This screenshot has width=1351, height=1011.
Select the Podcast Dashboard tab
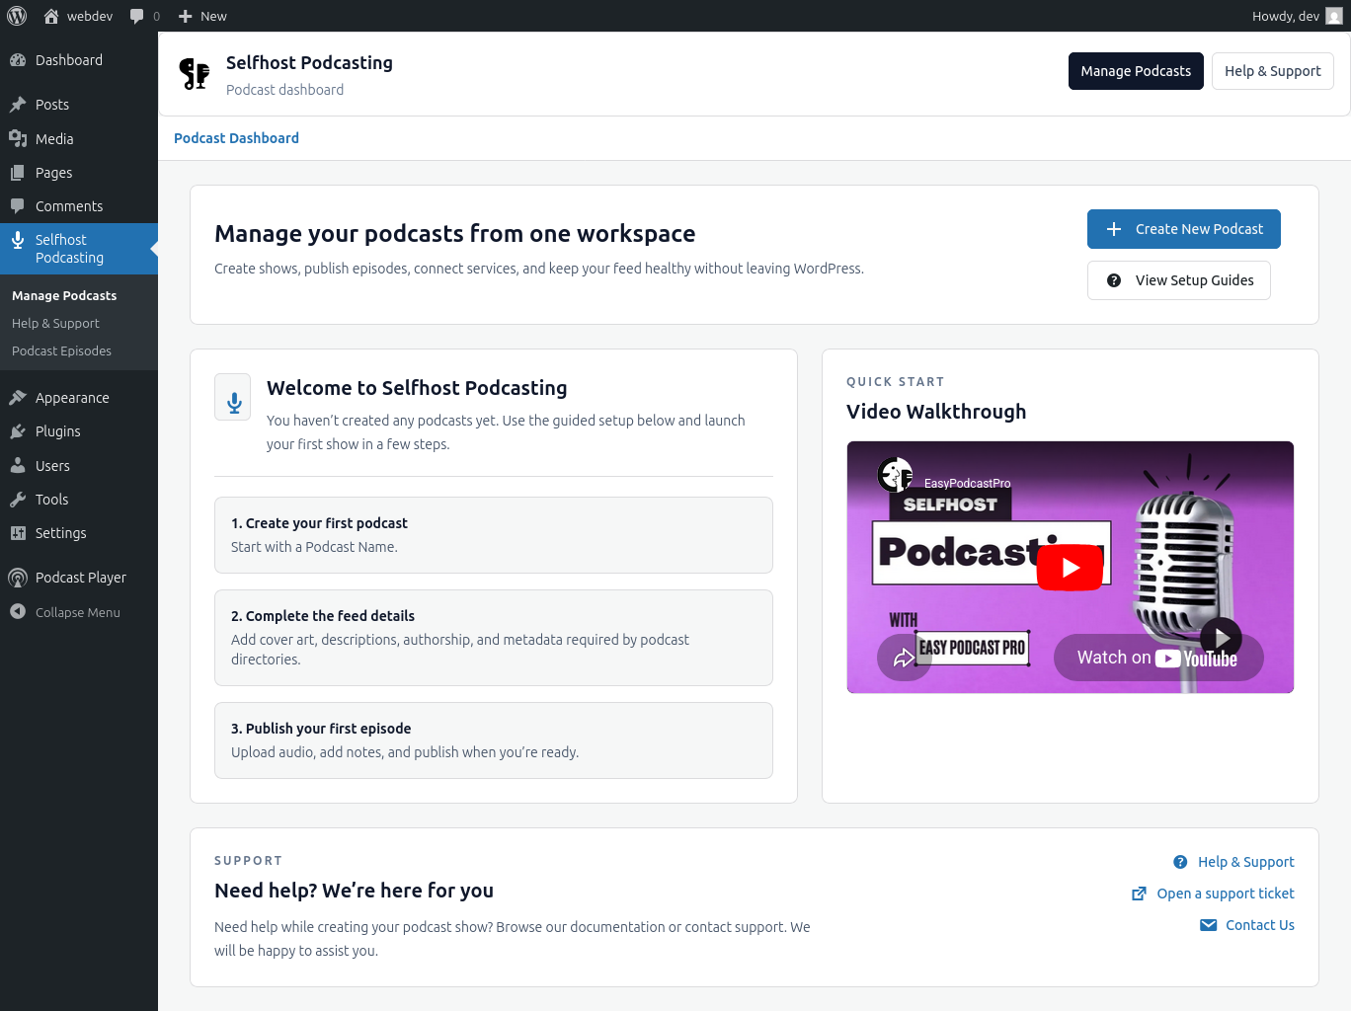pyautogui.click(x=236, y=138)
